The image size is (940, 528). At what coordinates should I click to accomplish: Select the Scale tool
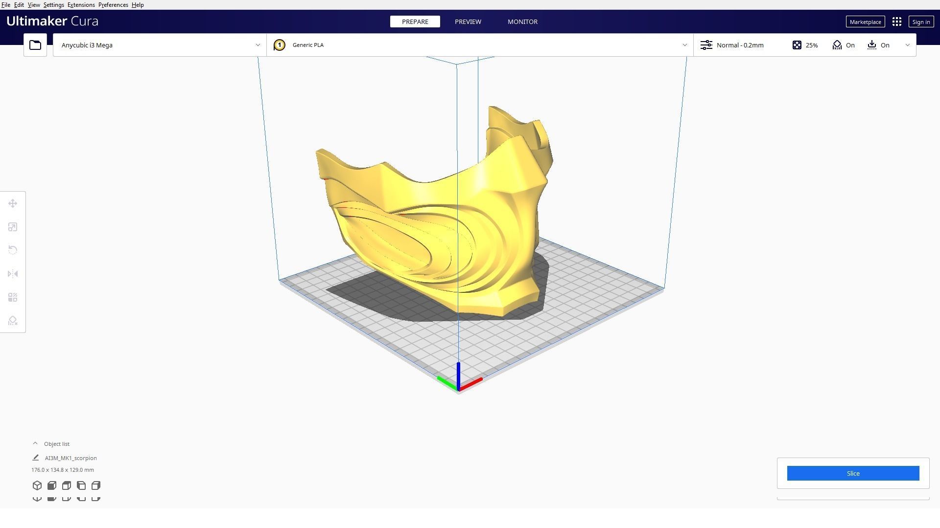(x=13, y=227)
